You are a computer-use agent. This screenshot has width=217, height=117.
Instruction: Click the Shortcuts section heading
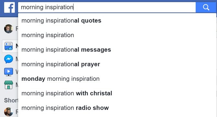tap(11, 100)
